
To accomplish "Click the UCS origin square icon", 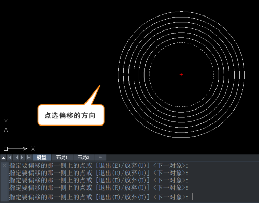I will (x=6, y=149).
